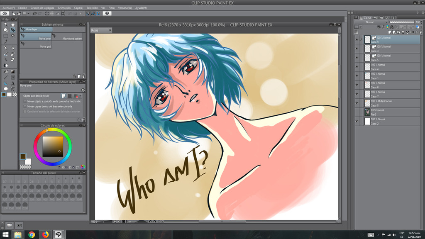Viewport: 425px width, 239px height.
Task: Open the Filtro menu
Action: [x=112, y=8]
